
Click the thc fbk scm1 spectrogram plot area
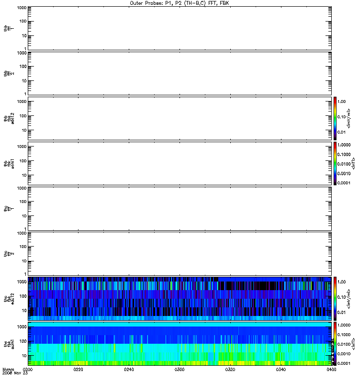point(179,344)
